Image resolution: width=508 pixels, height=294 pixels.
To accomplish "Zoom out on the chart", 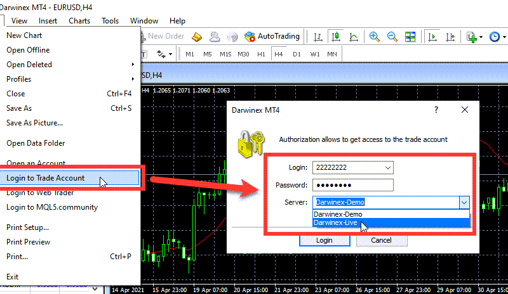I will 392,37.
